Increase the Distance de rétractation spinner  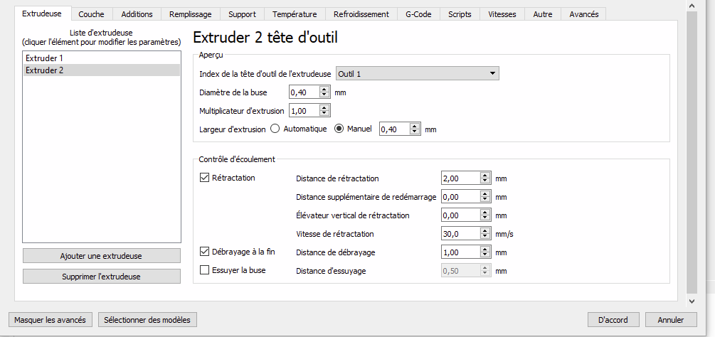pyautogui.click(x=485, y=176)
